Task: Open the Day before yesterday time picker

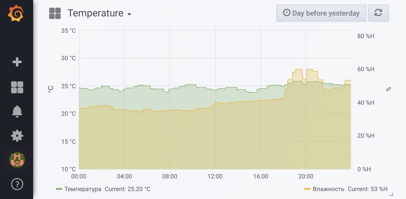Action: coord(321,13)
